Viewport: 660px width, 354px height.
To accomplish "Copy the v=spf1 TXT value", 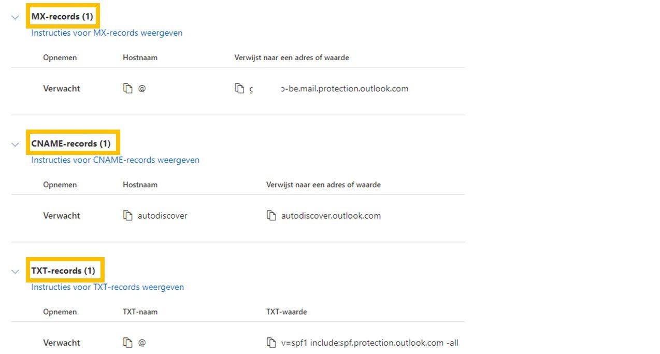I will [x=271, y=343].
